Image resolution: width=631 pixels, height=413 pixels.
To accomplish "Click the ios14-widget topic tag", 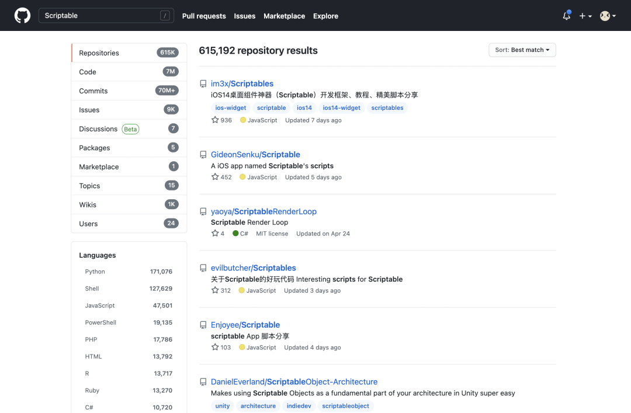I will pos(341,107).
